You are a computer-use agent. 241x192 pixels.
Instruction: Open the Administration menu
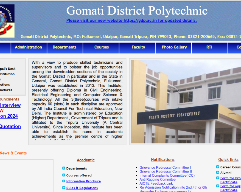(x=29, y=48)
